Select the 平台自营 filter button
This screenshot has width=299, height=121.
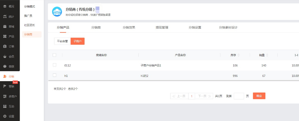tap(62, 41)
